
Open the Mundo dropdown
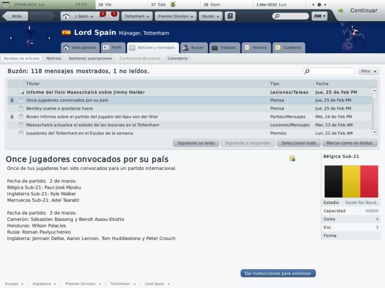point(211,16)
